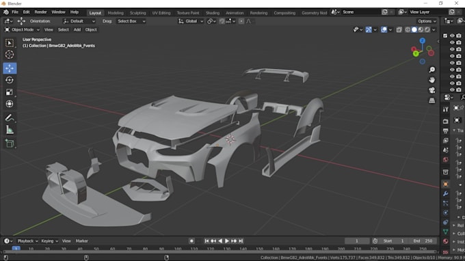This screenshot has width=465, height=261.
Task: Activate the Rotate tool
Action: [x=10, y=81]
